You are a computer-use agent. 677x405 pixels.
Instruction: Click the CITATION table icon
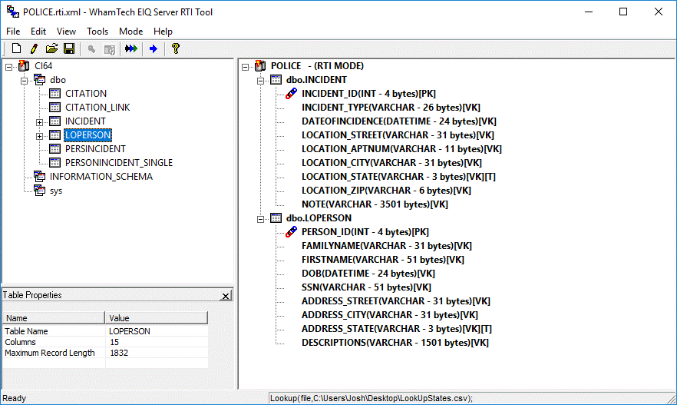click(x=54, y=93)
